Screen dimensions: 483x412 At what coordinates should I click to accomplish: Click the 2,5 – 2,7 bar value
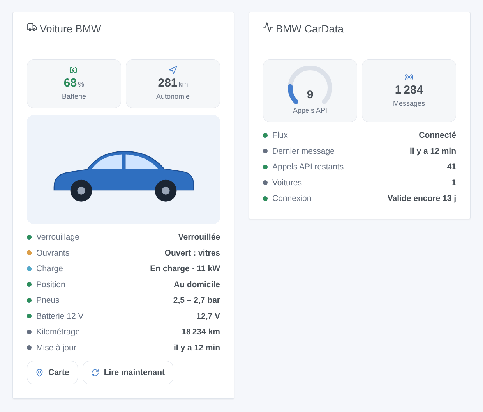pos(197,300)
